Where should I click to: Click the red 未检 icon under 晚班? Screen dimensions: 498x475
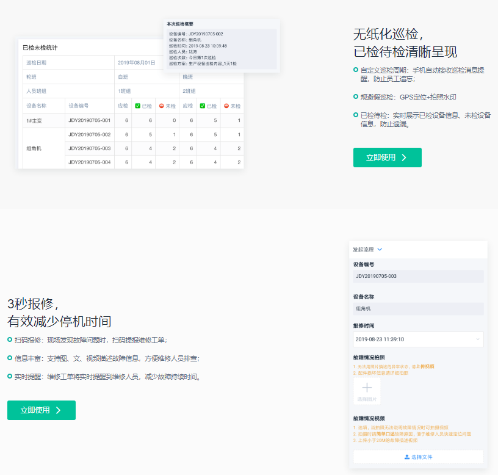226,106
